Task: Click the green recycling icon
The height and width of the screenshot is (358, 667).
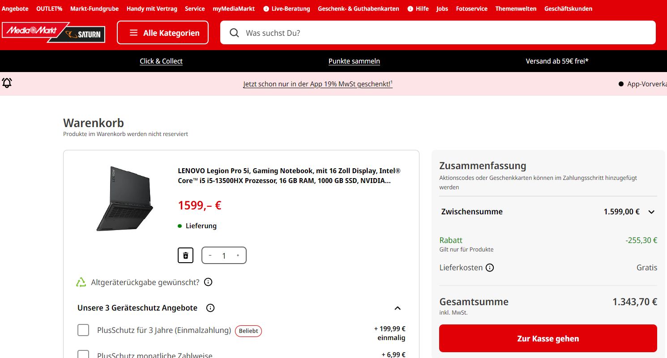Action: click(x=81, y=282)
